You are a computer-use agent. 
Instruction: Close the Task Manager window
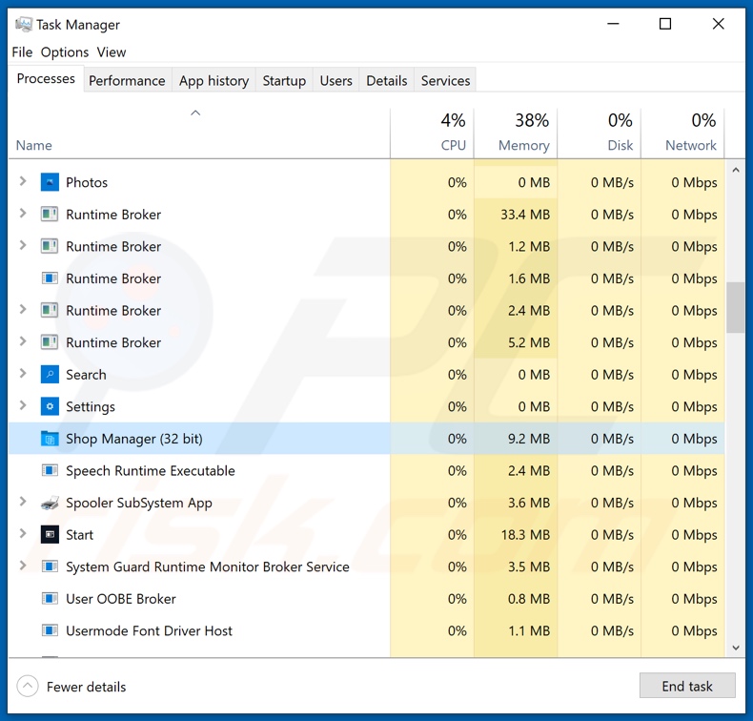(718, 24)
